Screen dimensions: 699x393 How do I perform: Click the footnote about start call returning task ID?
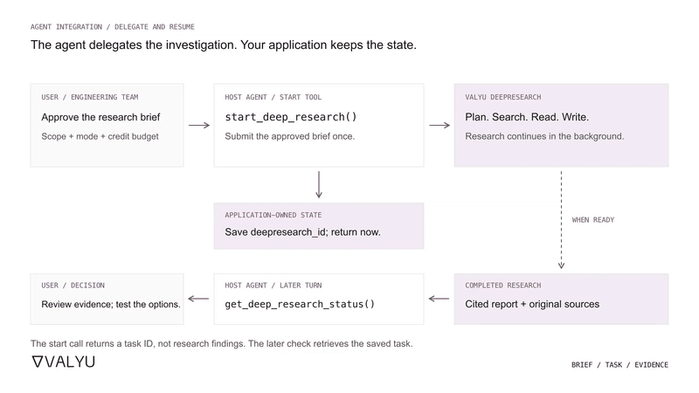(x=222, y=343)
